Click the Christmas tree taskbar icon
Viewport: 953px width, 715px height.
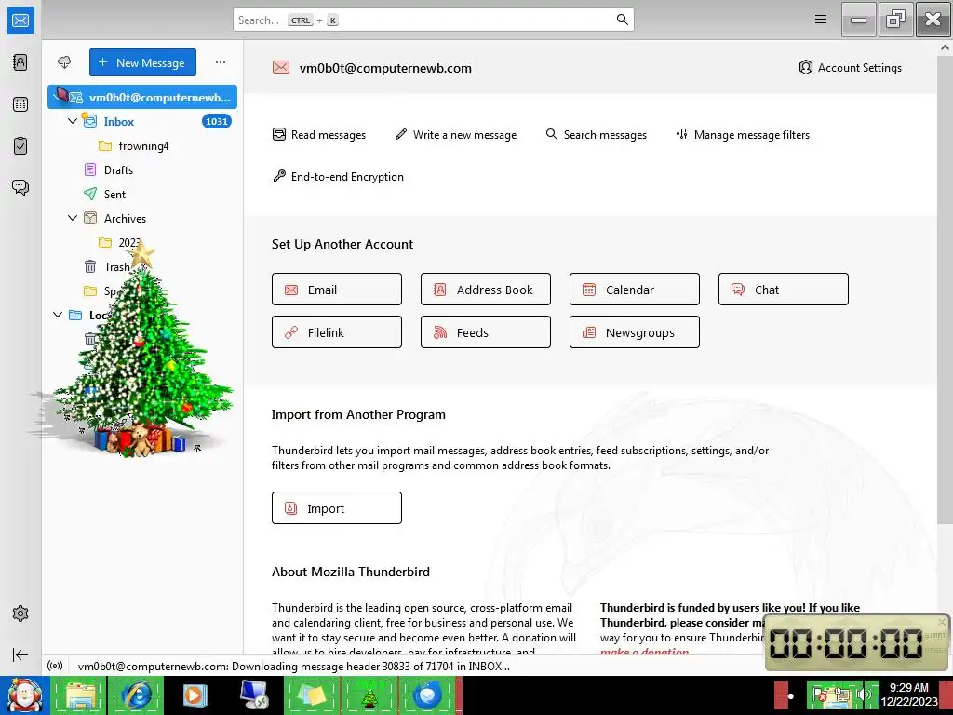click(369, 695)
